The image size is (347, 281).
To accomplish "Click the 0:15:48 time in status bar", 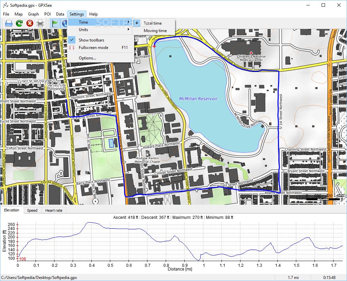I will 329,278.
